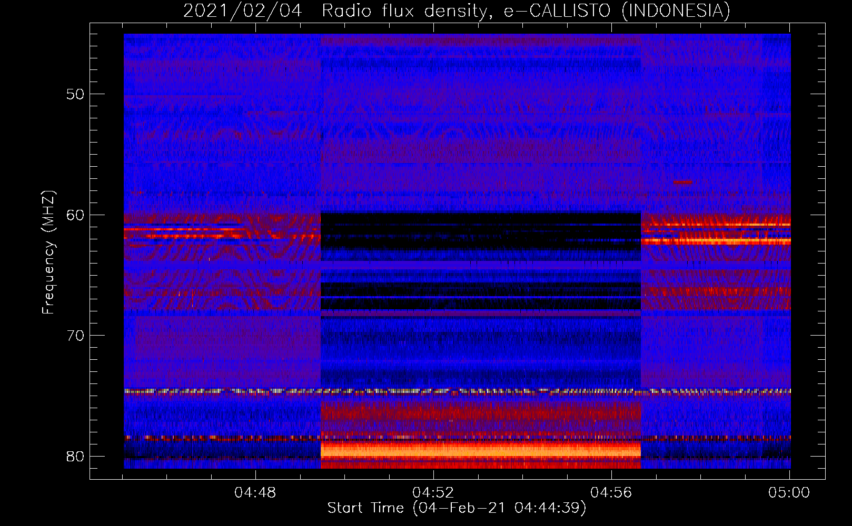Screen dimensions: 852x526
Task: Click the bright yellow streak near 62 MHz
Action: click(716, 241)
